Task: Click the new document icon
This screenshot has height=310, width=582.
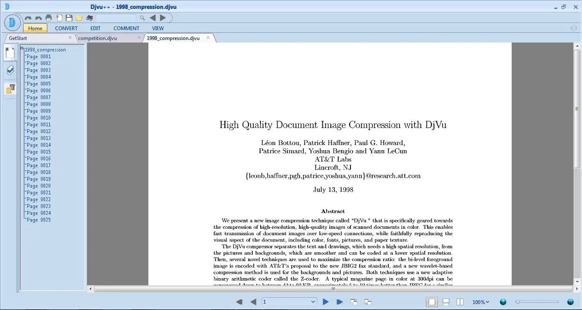Action: pyautogui.click(x=59, y=18)
